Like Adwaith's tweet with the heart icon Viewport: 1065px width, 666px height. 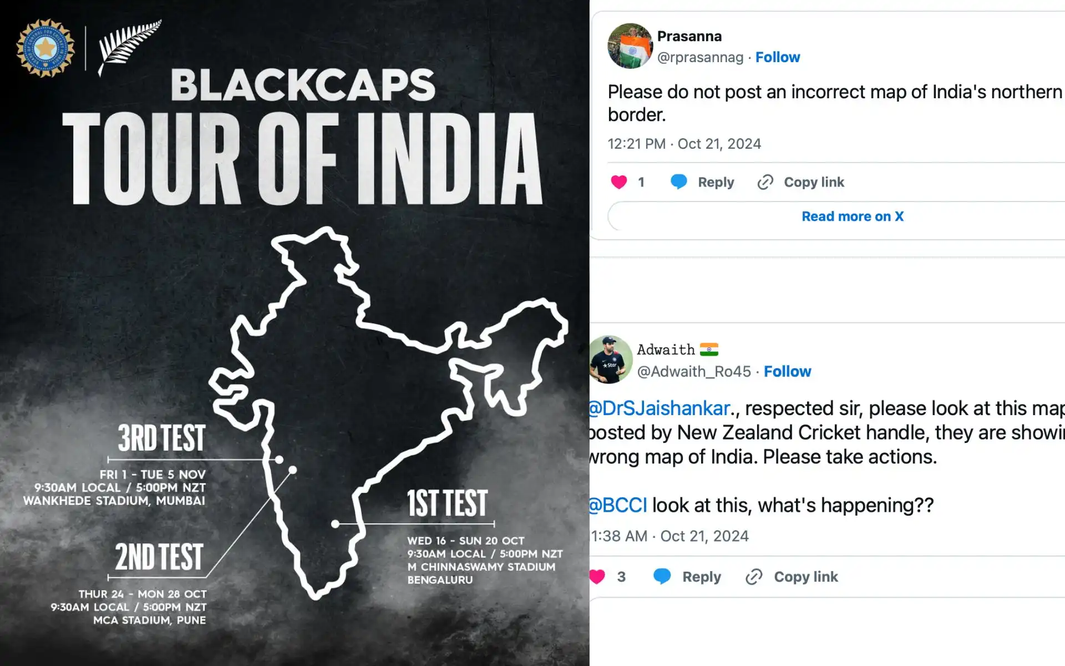[600, 577]
